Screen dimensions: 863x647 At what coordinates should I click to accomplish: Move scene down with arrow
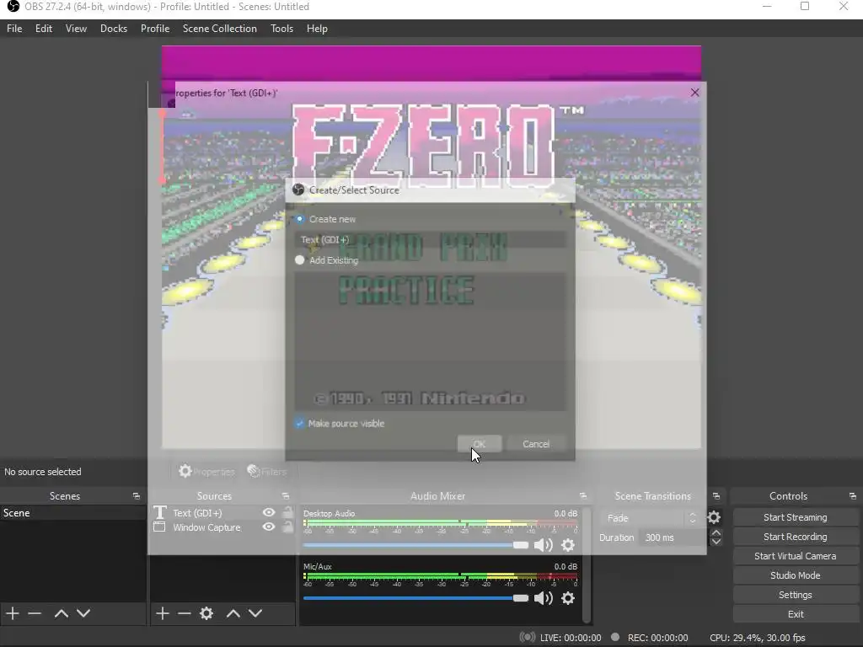tap(83, 613)
